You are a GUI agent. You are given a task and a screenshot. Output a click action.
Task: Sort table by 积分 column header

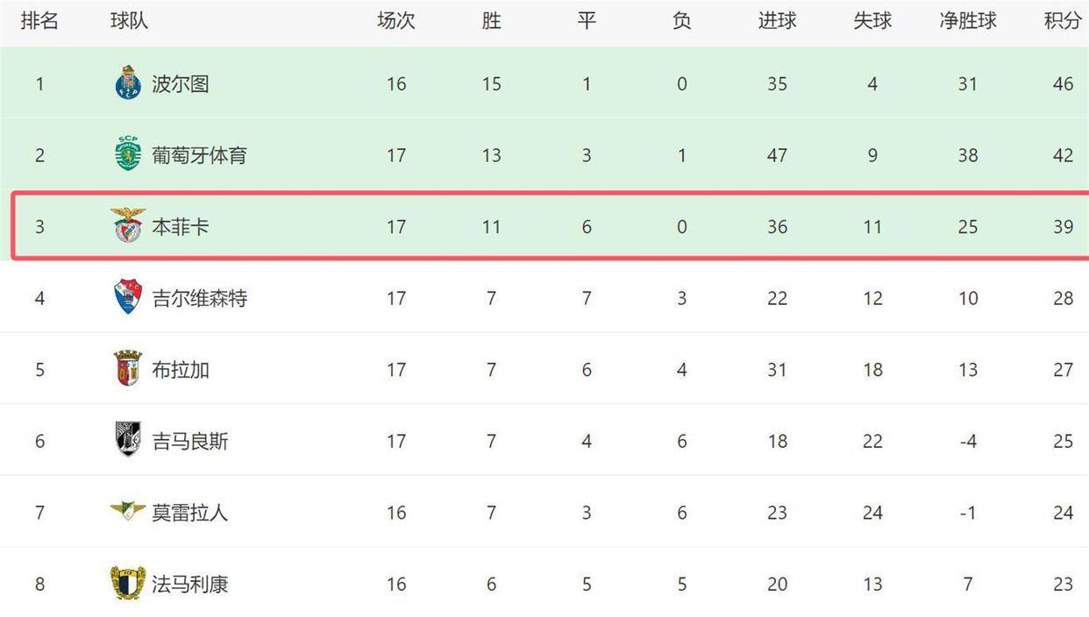click(1063, 21)
